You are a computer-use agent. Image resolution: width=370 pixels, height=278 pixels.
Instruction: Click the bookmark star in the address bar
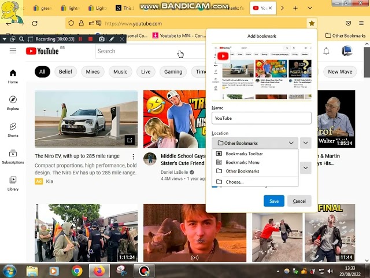(312, 23)
